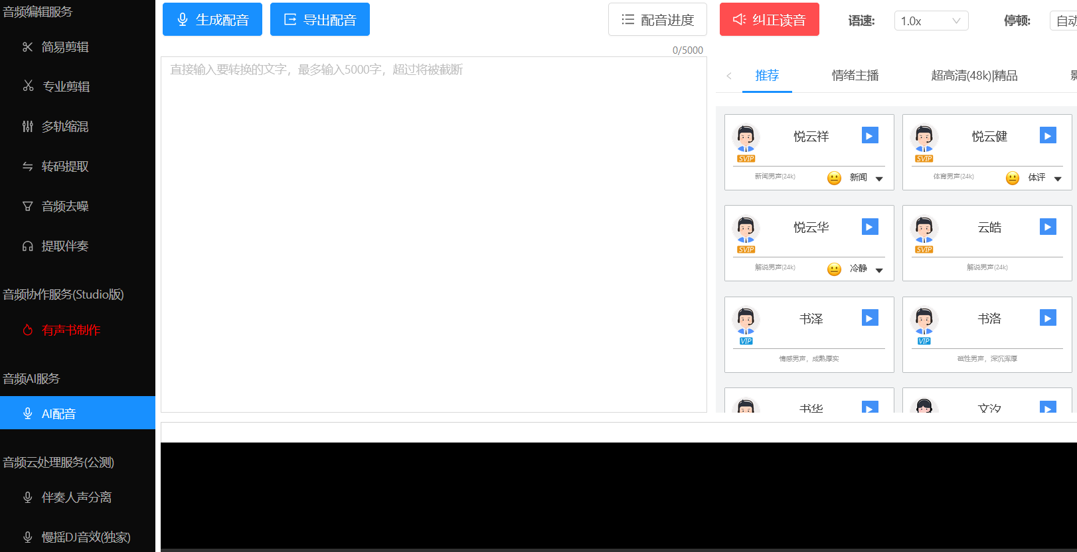Click the left arrow beside voice tabs
The image size is (1077, 552).
coord(729,76)
